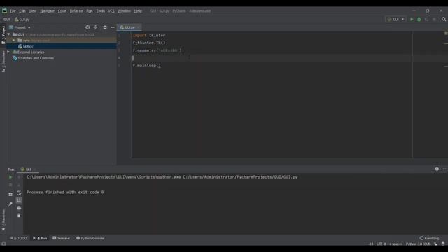
Task: Open Project panel settings gear
Action: coord(105,27)
